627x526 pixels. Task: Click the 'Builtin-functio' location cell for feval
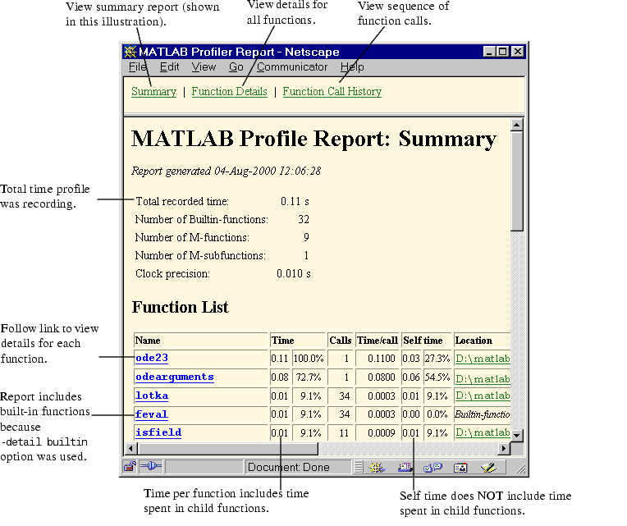pos(483,414)
